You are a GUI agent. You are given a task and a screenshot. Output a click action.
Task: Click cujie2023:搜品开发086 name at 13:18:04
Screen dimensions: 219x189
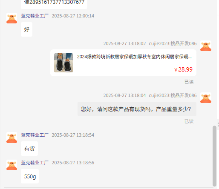[173, 95]
